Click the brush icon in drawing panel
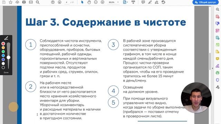 [6, 38]
